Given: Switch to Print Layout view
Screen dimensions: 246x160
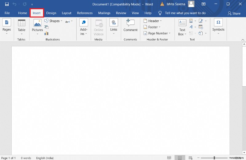Looking at the screenshot, I should [180, 158].
